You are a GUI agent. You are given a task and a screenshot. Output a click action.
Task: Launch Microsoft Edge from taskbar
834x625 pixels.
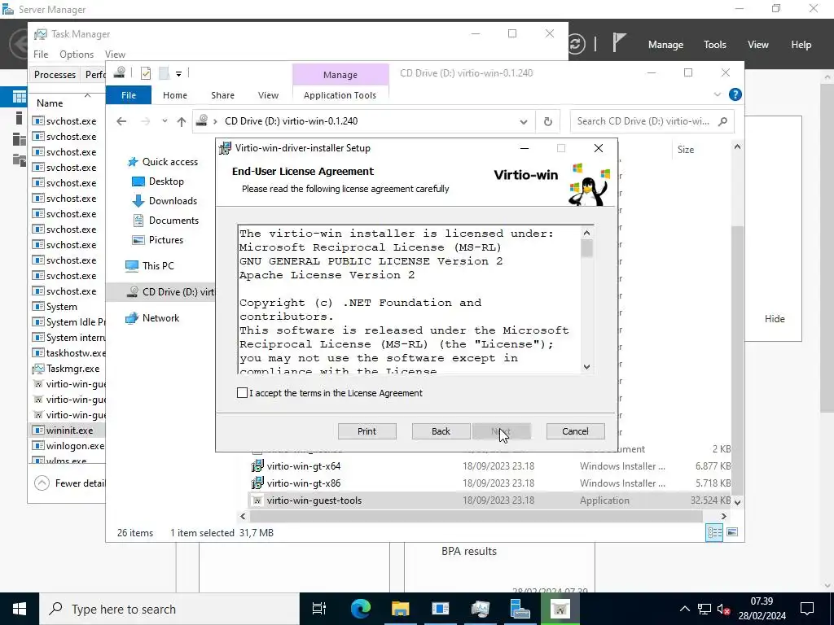point(360,609)
